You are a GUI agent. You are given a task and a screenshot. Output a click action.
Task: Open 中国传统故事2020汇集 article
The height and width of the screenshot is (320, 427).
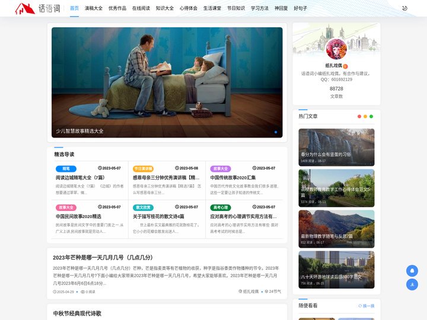(233, 178)
